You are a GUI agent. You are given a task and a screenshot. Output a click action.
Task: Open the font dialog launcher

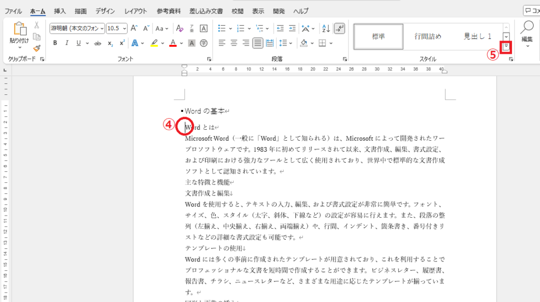209,59
